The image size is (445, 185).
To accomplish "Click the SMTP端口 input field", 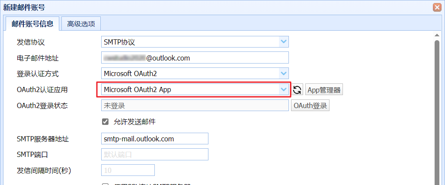I will coord(155,154).
